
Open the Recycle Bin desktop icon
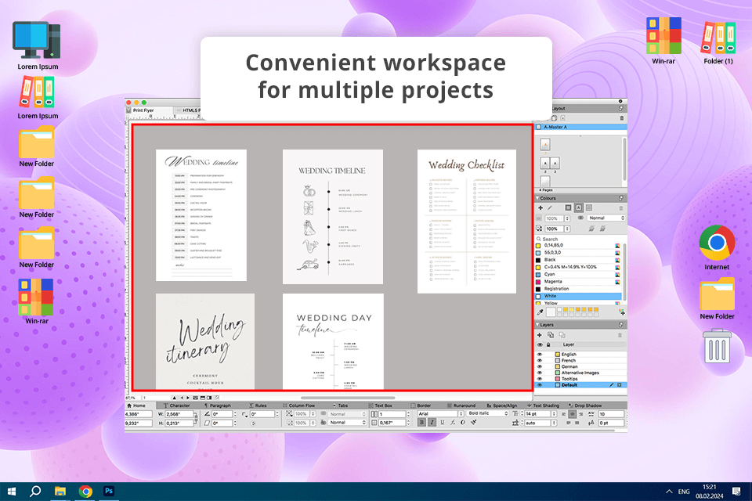(717, 346)
